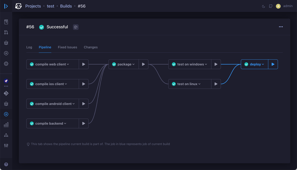Click the OneDev panda logo
This screenshot has width=297, height=170.
pos(19,6)
